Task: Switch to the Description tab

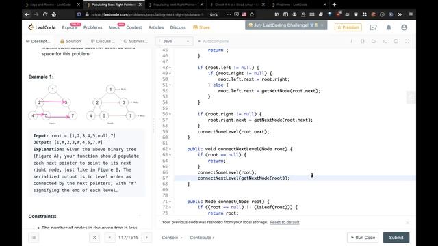Action: (x=38, y=41)
